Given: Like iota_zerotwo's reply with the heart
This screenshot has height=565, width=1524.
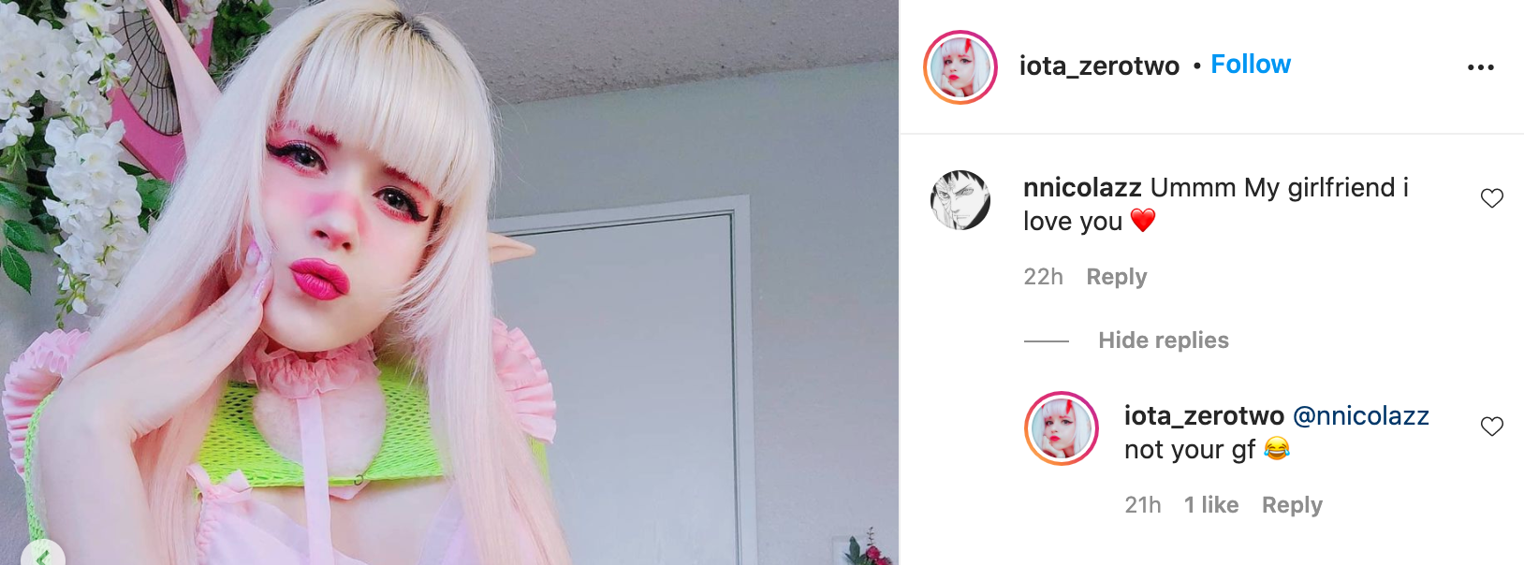Looking at the screenshot, I should pyautogui.click(x=1491, y=427).
